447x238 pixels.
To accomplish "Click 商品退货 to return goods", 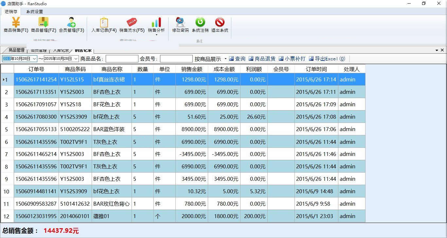I will pyautogui.click(x=262, y=59).
